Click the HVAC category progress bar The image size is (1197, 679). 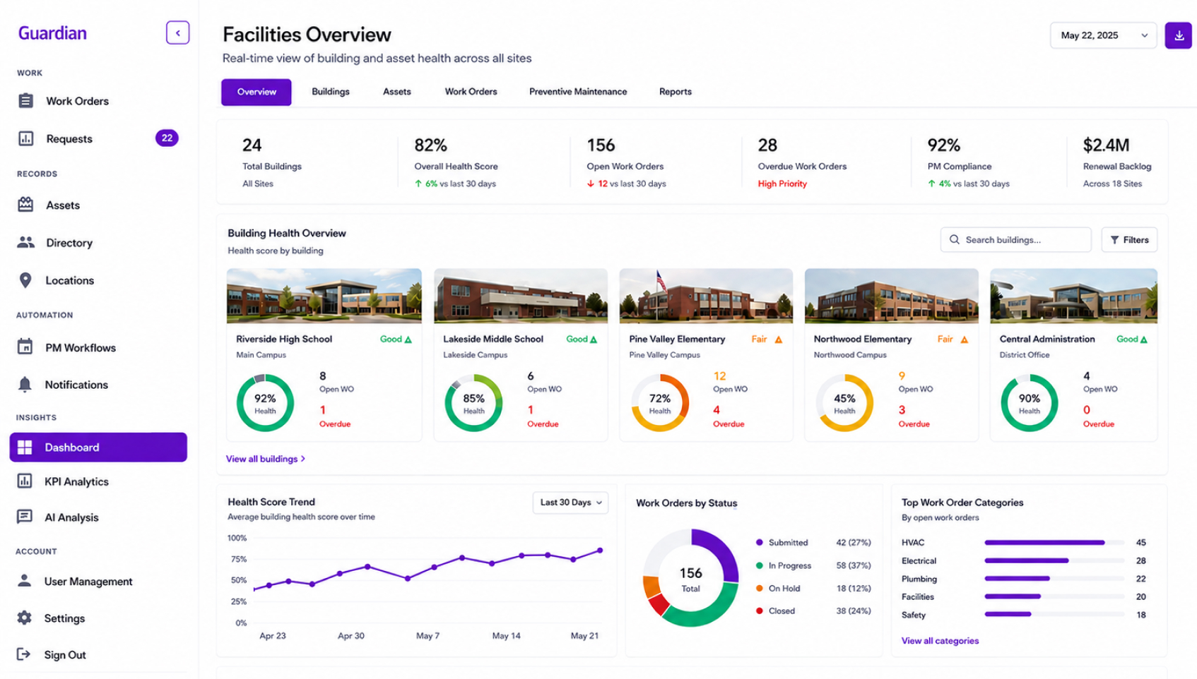coord(1054,543)
